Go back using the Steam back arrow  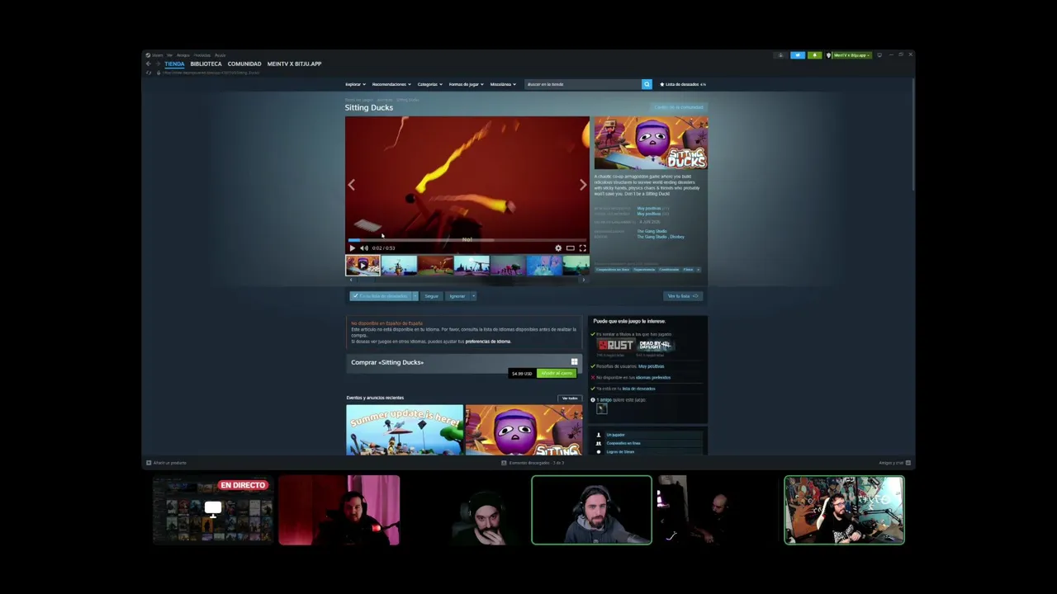[x=149, y=64]
